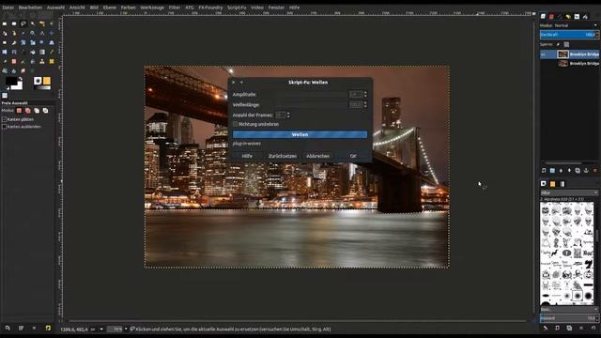Switch to the Channels tab in the layers dock
Image resolution: width=601 pixels, height=338 pixels.
click(x=551, y=17)
